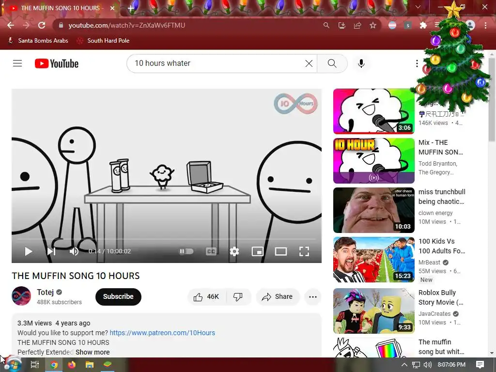
Task: Install app icon in address bar
Action: (341, 25)
